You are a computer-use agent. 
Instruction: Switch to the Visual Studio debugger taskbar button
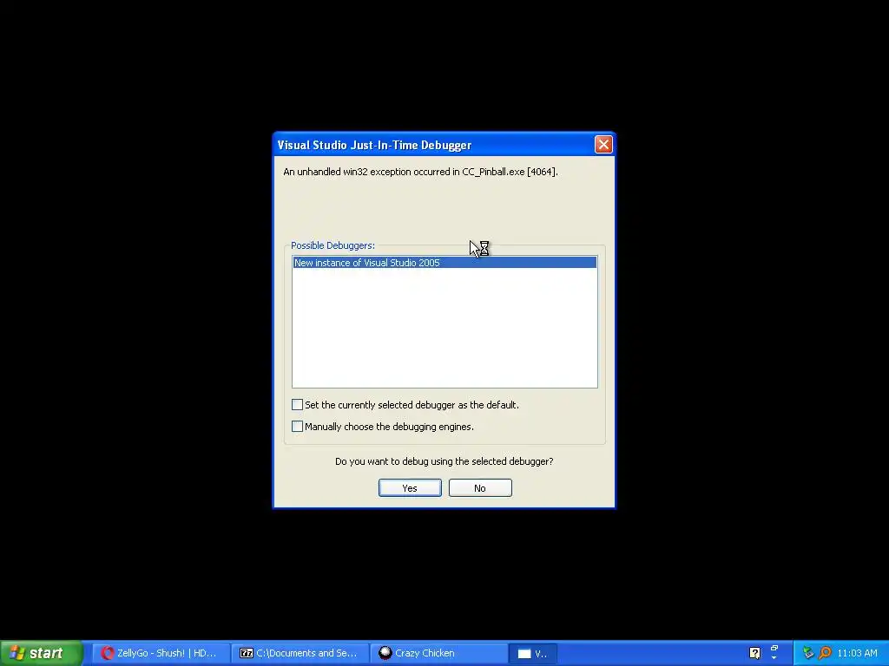[532, 653]
